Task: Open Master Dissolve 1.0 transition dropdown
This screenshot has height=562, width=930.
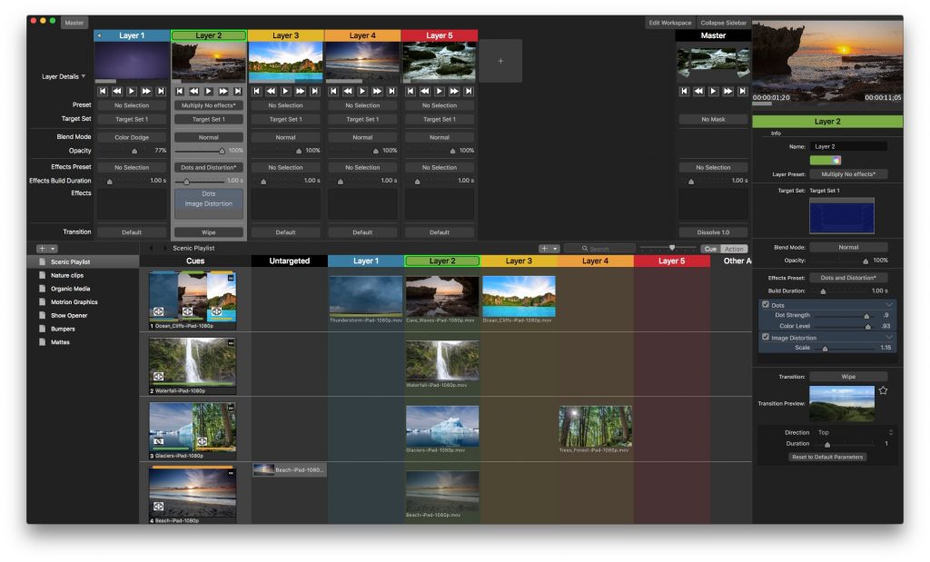Action: pos(714,232)
